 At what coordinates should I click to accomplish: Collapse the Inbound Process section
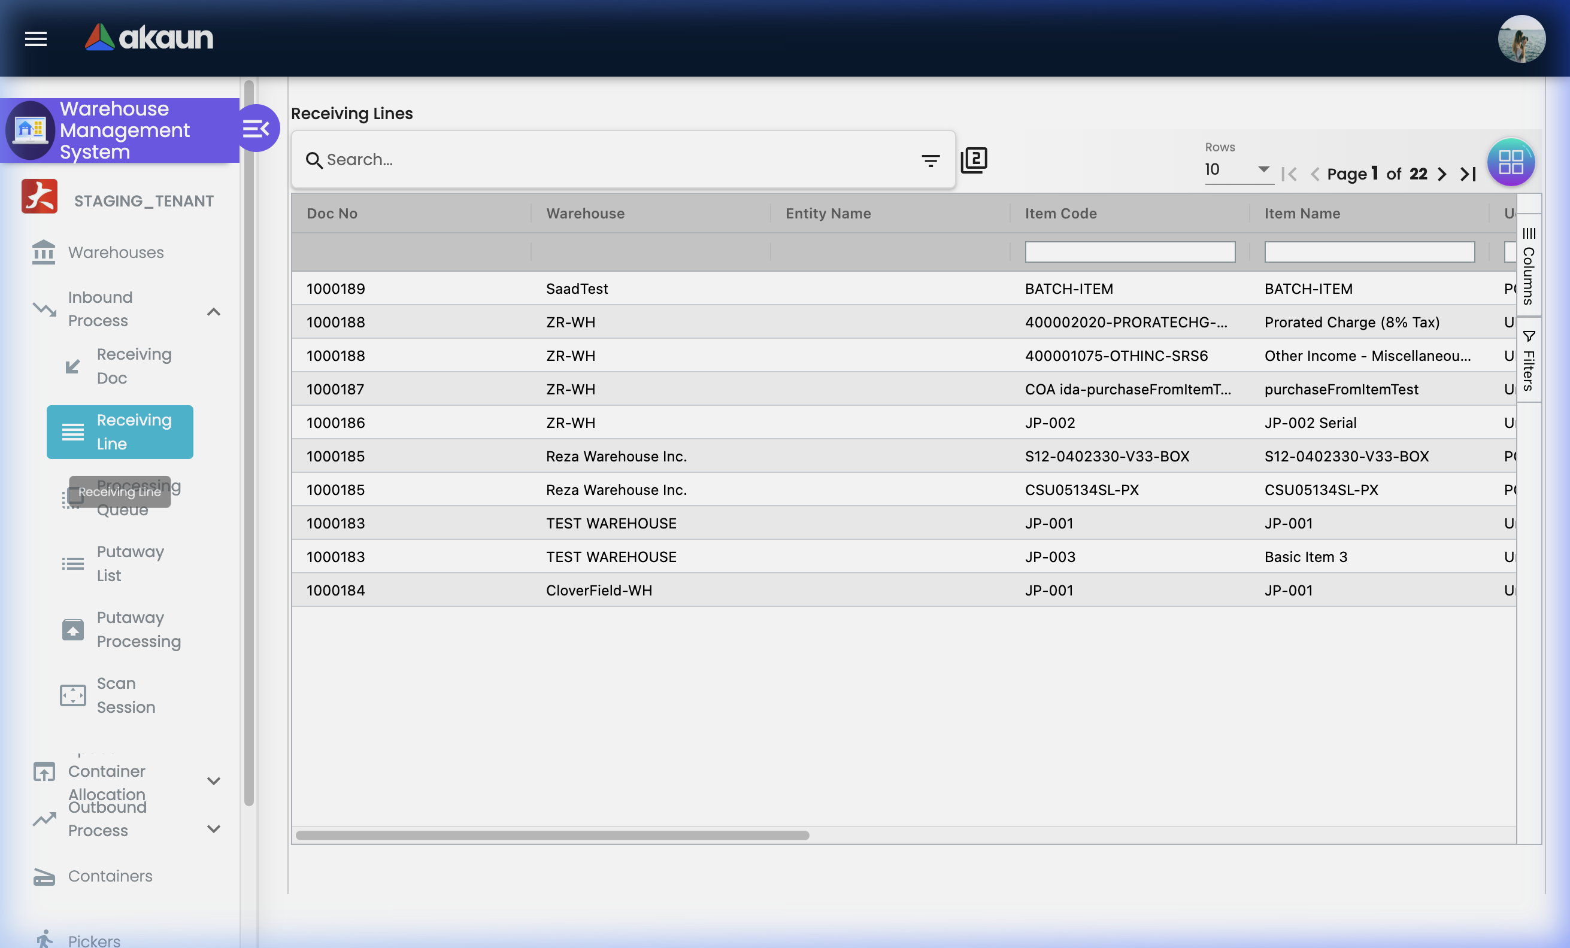pyautogui.click(x=214, y=311)
